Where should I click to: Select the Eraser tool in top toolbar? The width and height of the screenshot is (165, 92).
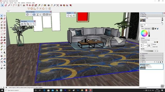(x=6, y=5)
